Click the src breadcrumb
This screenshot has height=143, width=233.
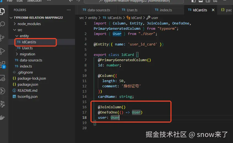coord(82,18)
